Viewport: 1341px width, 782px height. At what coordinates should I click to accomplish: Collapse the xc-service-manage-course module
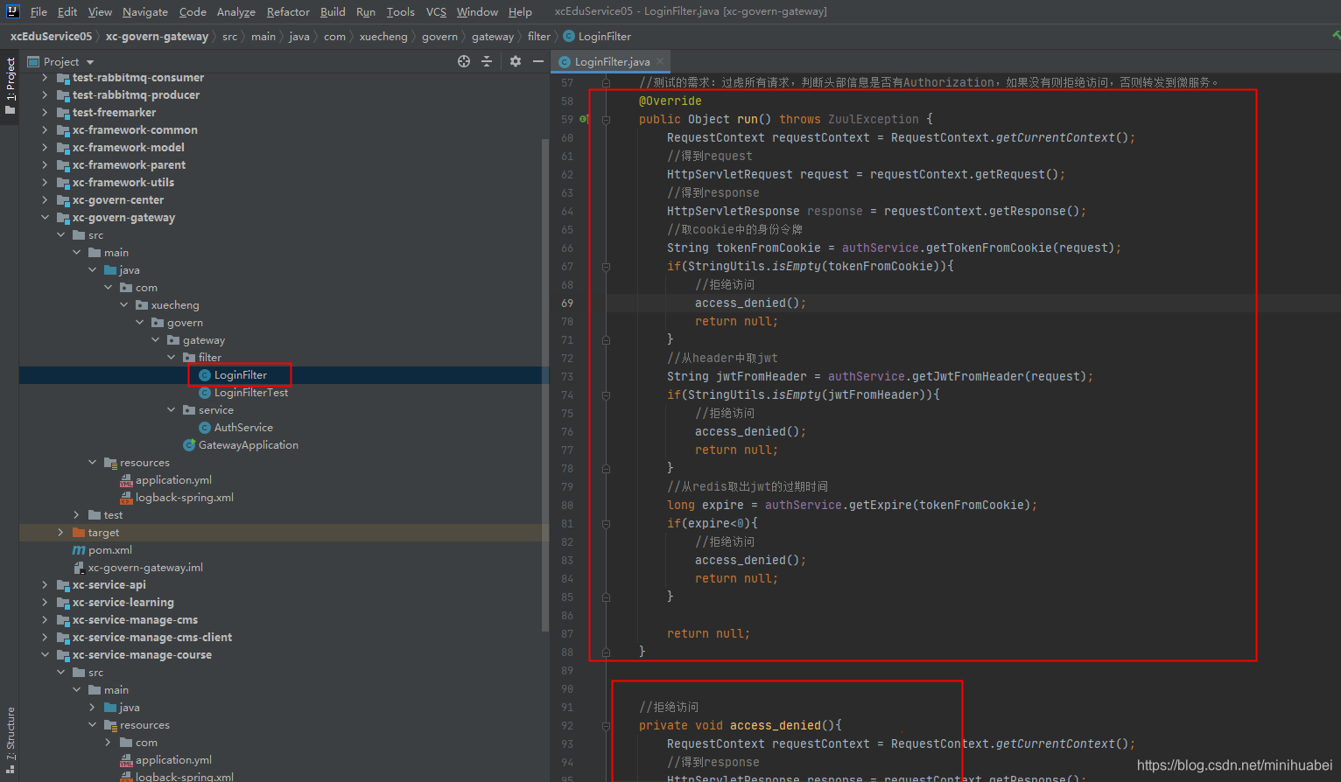pyautogui.click(x=45, y=655)
